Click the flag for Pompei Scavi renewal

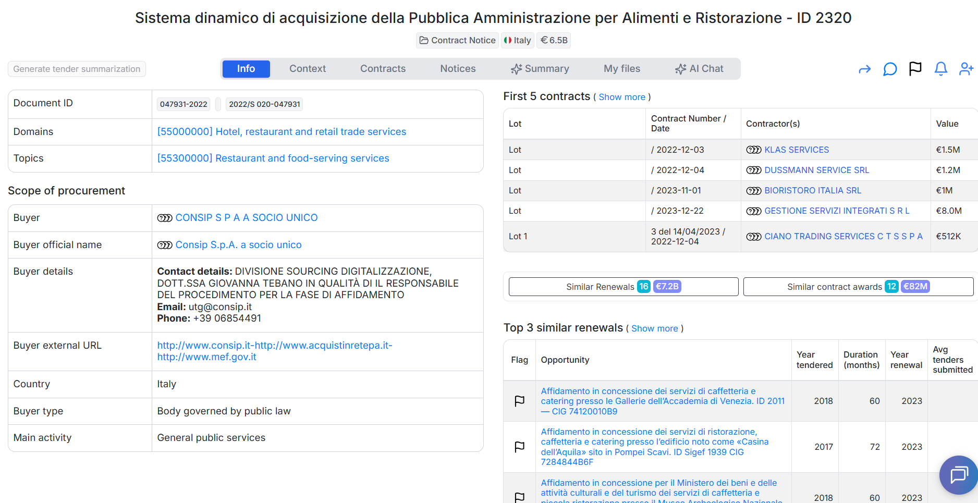click(520, 447)
